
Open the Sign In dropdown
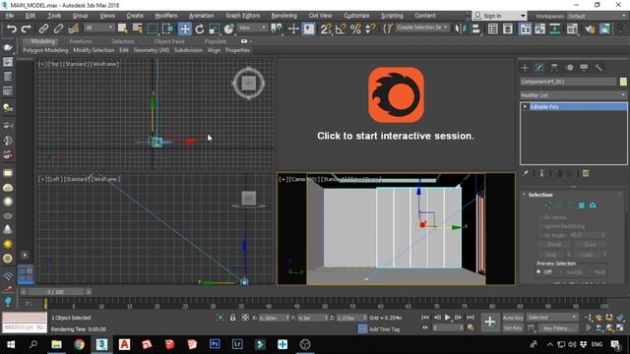(499, 16)
